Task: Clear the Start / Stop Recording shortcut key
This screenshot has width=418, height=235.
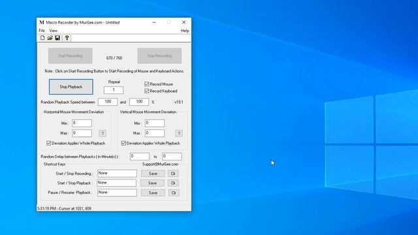Action: click(x=173, y=174)
